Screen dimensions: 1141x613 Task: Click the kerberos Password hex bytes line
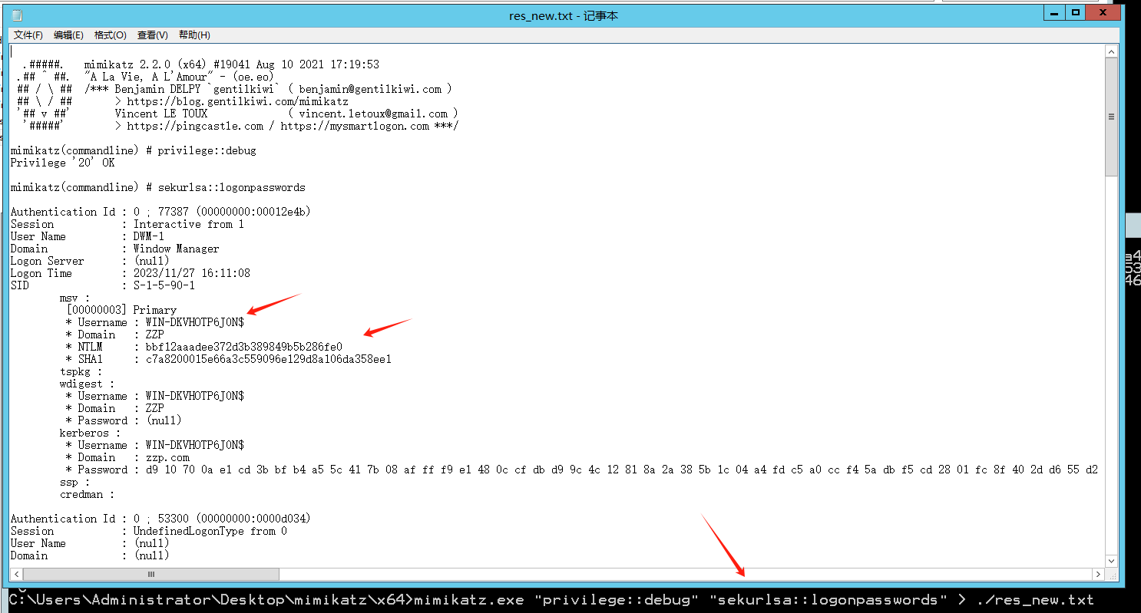click(582, 470)
